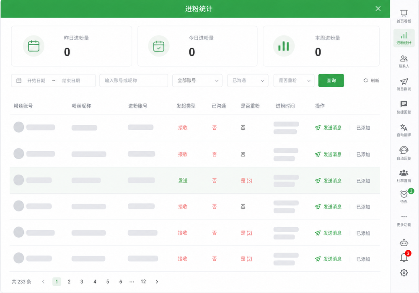Click the 操作 column header
Screen dimensions: 419x293
[320, 106]
